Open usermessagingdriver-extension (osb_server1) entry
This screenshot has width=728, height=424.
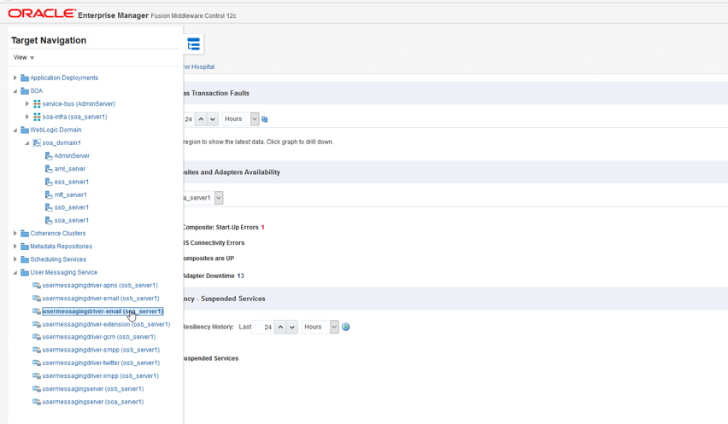(106, 324)
